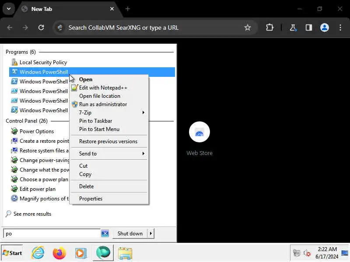Open Restore system files item
The width and height of the screenshot is (350, 262).
(x=39, y=151)
